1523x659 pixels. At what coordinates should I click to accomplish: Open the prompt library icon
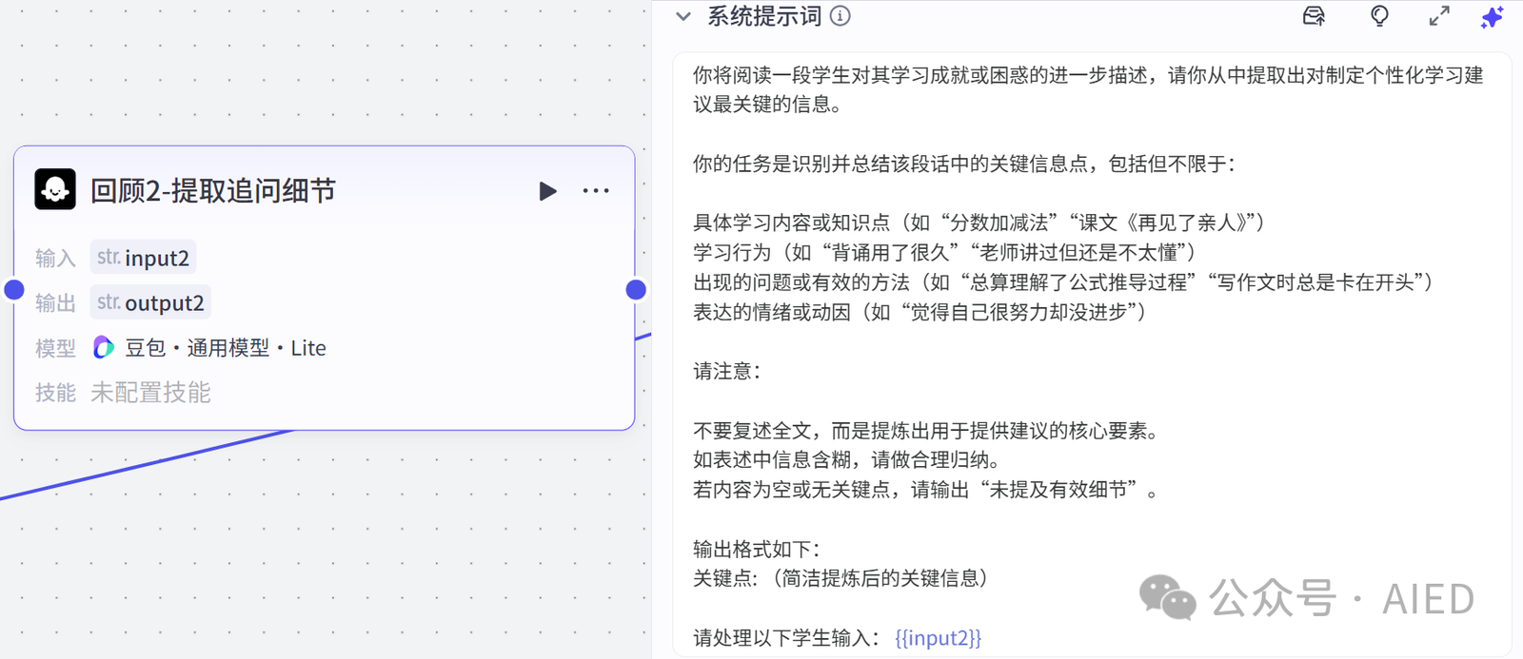pyautogui.click(x=1314, y=16)
